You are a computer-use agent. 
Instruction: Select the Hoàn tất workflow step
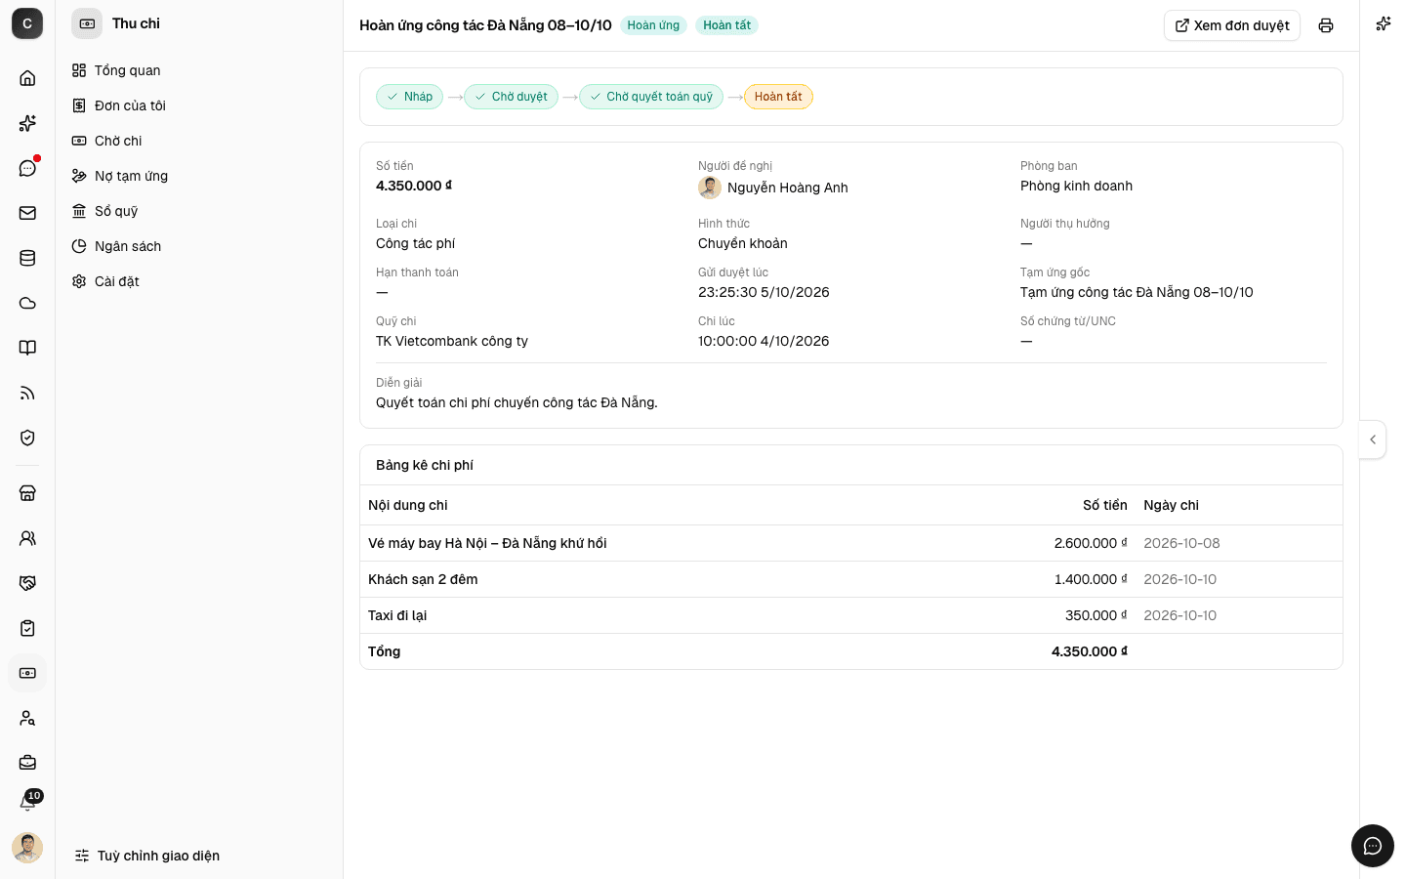(778, 97)
